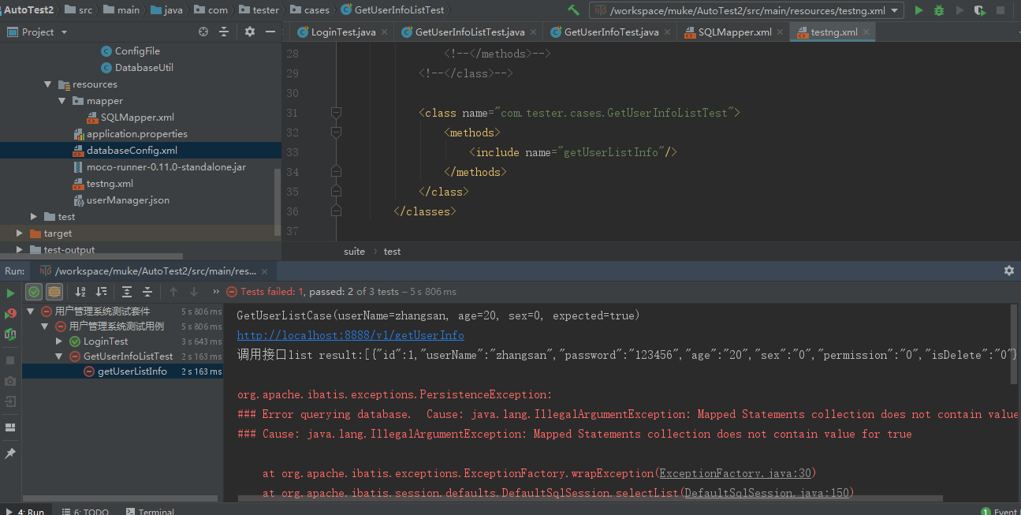Open Project panel settings gear
Screen dimensions: 1021x515
[250, 32]
